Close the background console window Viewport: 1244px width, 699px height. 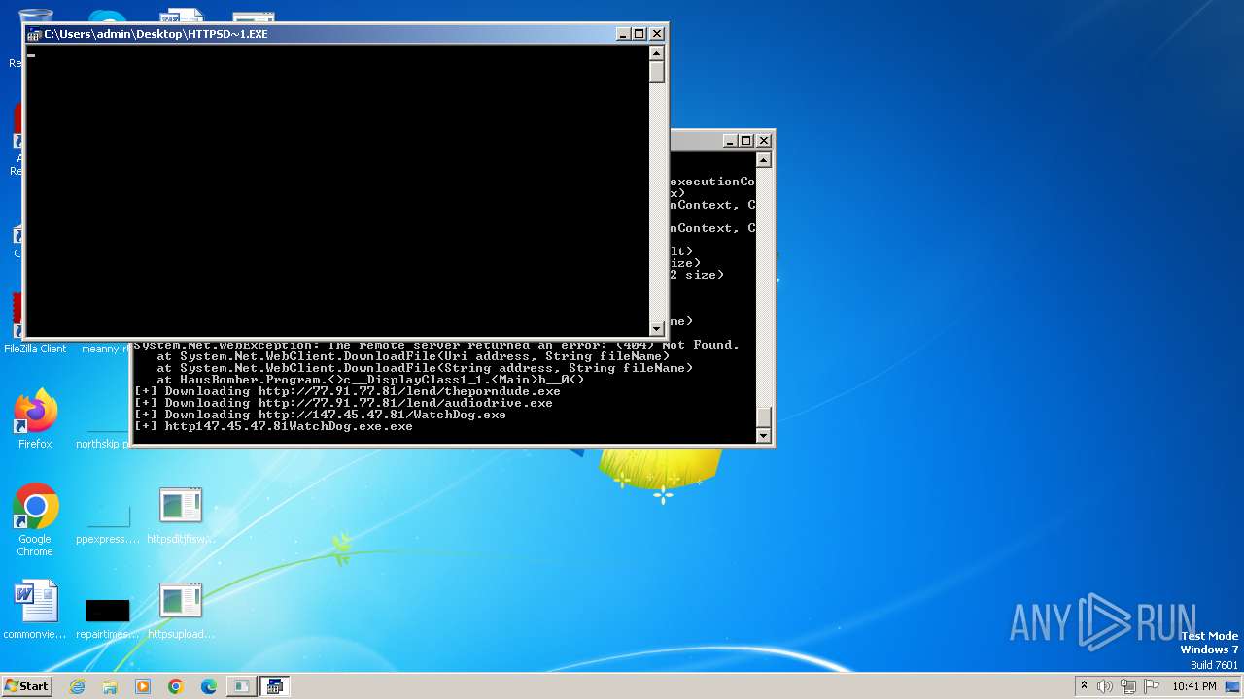click(764, 141)
